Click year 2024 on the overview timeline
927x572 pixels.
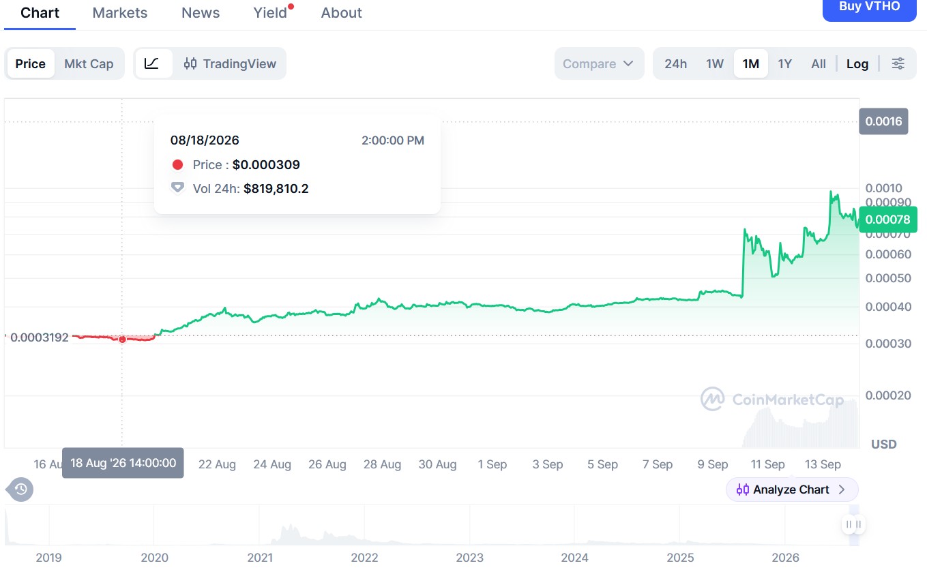(574, 558)
